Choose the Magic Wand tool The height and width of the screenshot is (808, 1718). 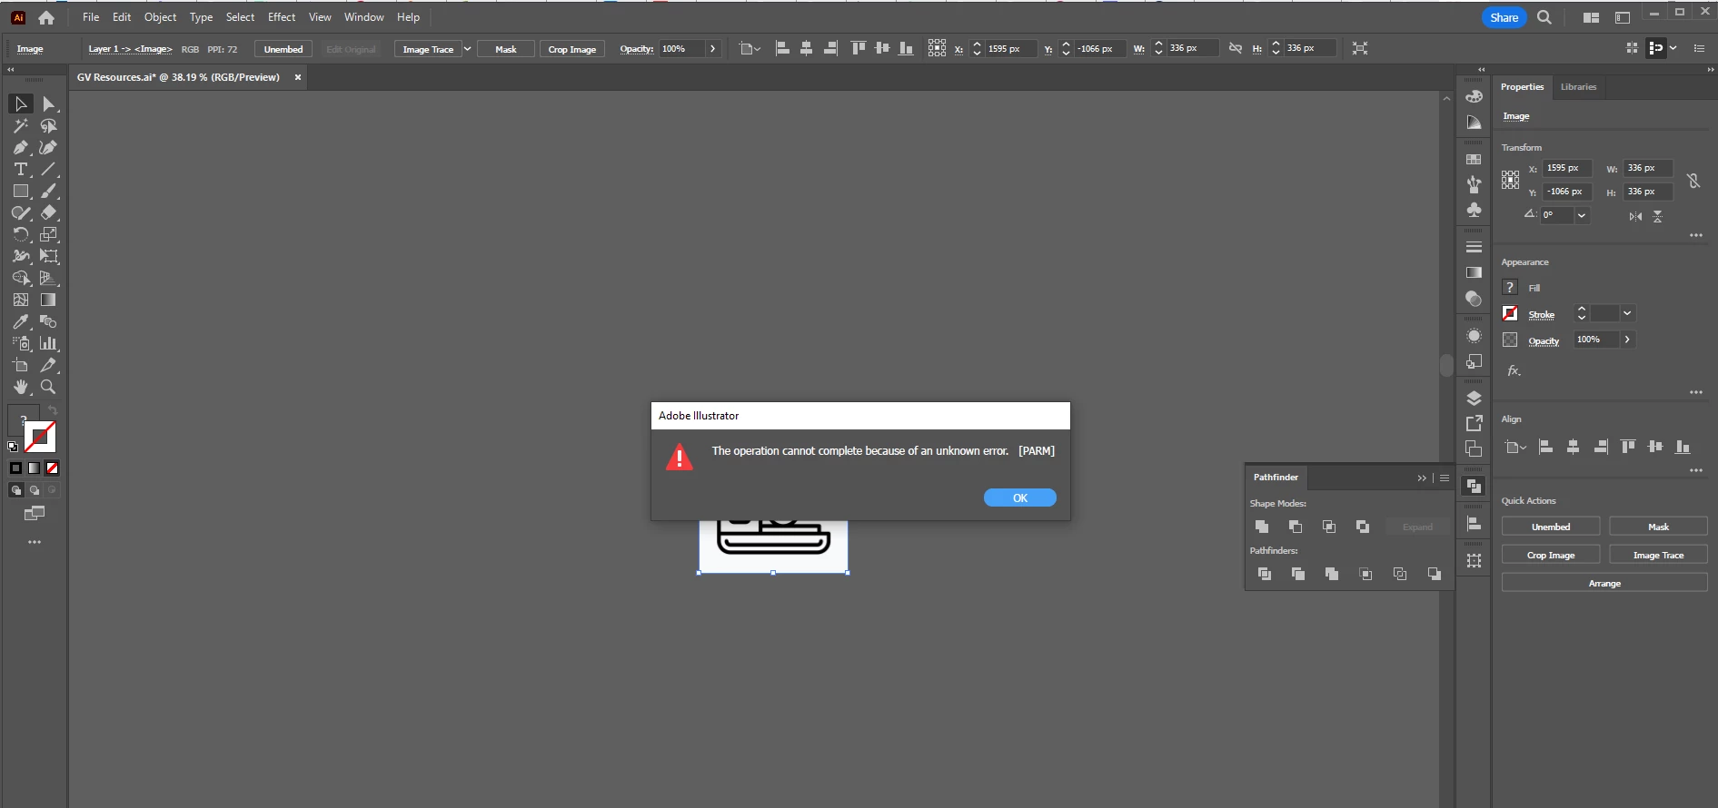click(x=20, y=125)
